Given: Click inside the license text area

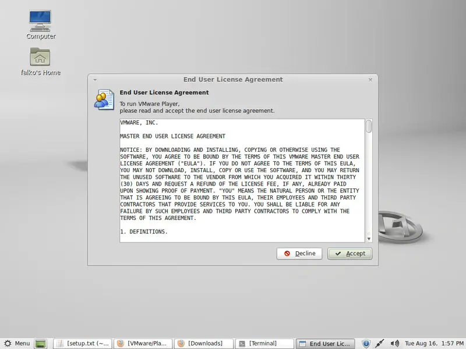Looking at the screenshot, I should (x=242, y=180).
